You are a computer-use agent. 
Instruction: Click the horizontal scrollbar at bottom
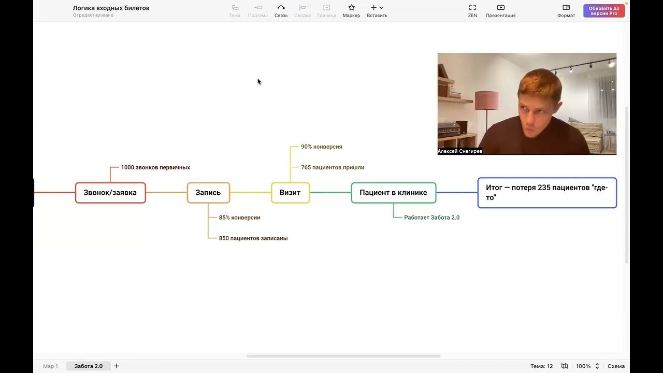click(x=343, y=356)
